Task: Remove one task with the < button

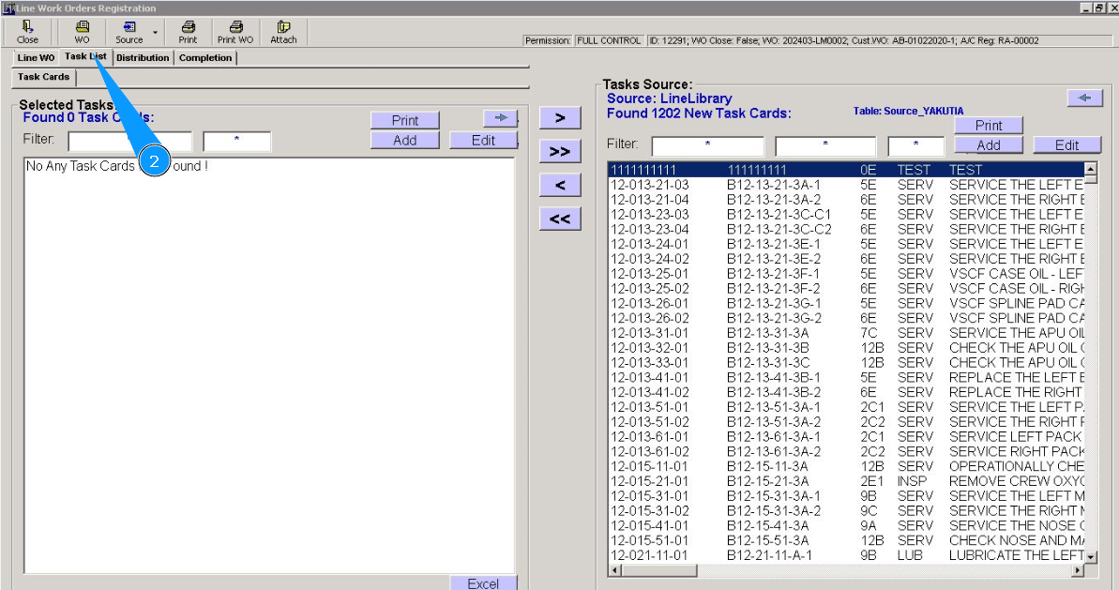Action: tap(560, 185)
